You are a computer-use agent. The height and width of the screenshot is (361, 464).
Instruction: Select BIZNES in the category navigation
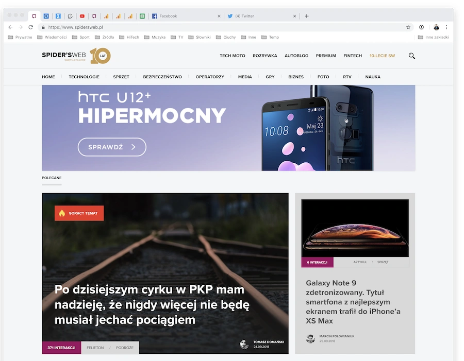pyautogui.click(x=296, y=77)
